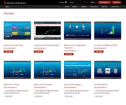This screenshot has width=126, height=105.
Task: Expand Course Description for Options 103: Strategies
Action: coord(70,87)
